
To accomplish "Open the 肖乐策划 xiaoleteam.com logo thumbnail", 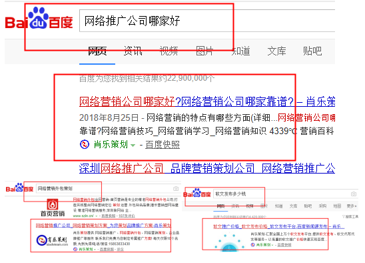I will 52,240.
